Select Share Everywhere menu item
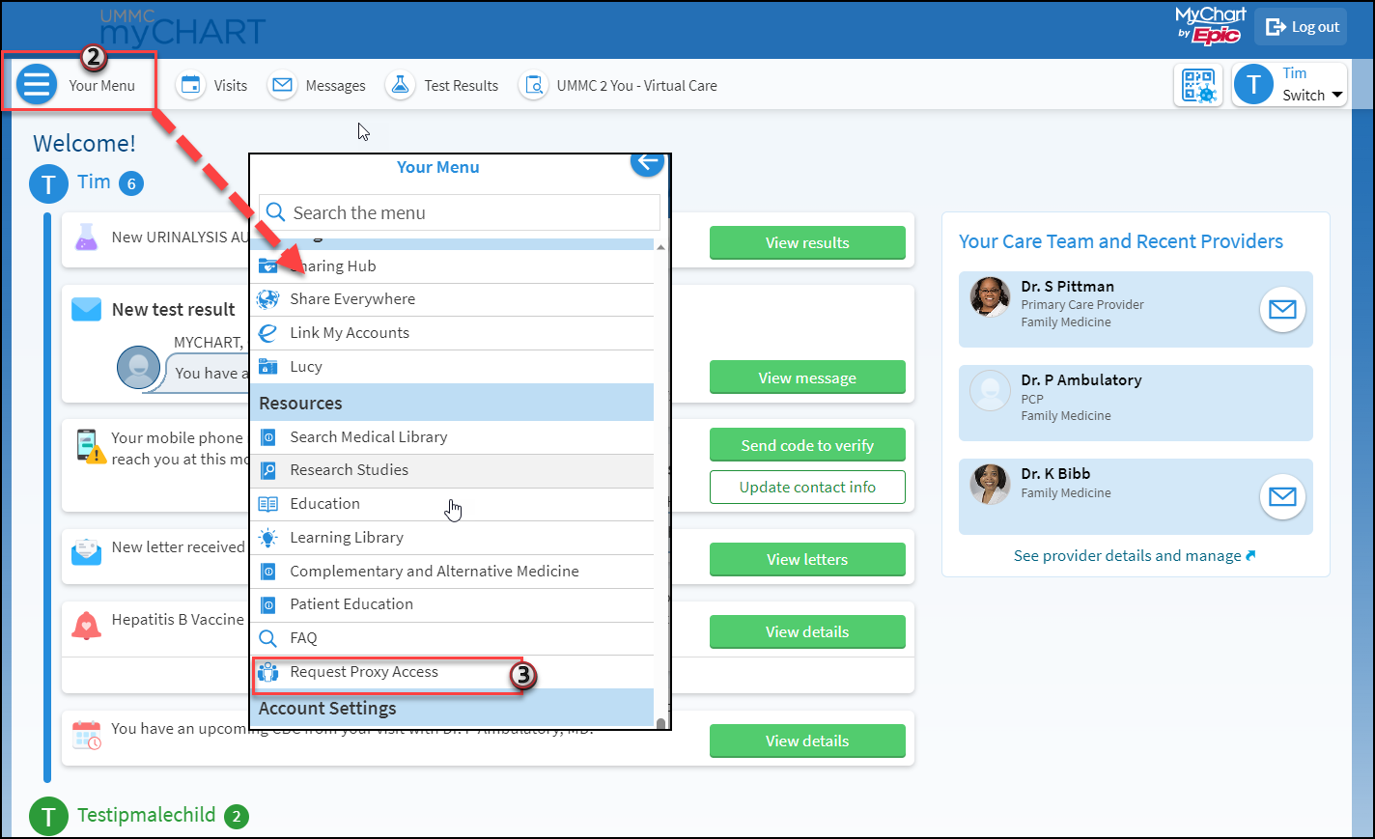This screenshot has height=839, width=1375. [452, 299]
